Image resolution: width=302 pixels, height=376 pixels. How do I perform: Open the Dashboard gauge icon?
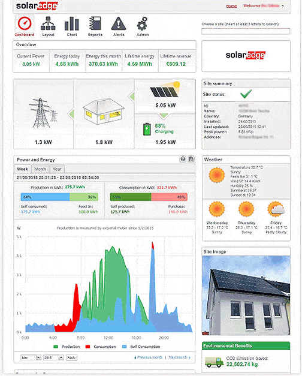click(x=25, y=23)
